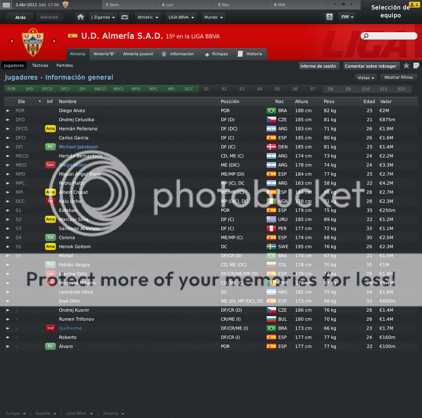The image size is (422, 418).
Task: Toggle the DCC selection filter
Action: 189,89
